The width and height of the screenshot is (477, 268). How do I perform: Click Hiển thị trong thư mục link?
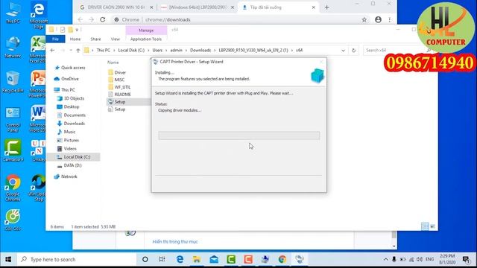point(175,241)
